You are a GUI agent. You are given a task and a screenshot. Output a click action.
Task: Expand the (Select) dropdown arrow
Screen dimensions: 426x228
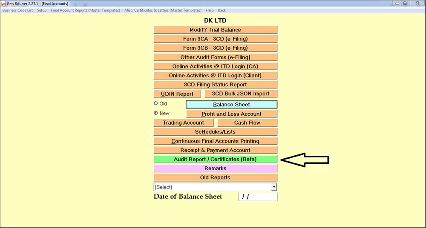pyautogui.click(x=274, y=187)
